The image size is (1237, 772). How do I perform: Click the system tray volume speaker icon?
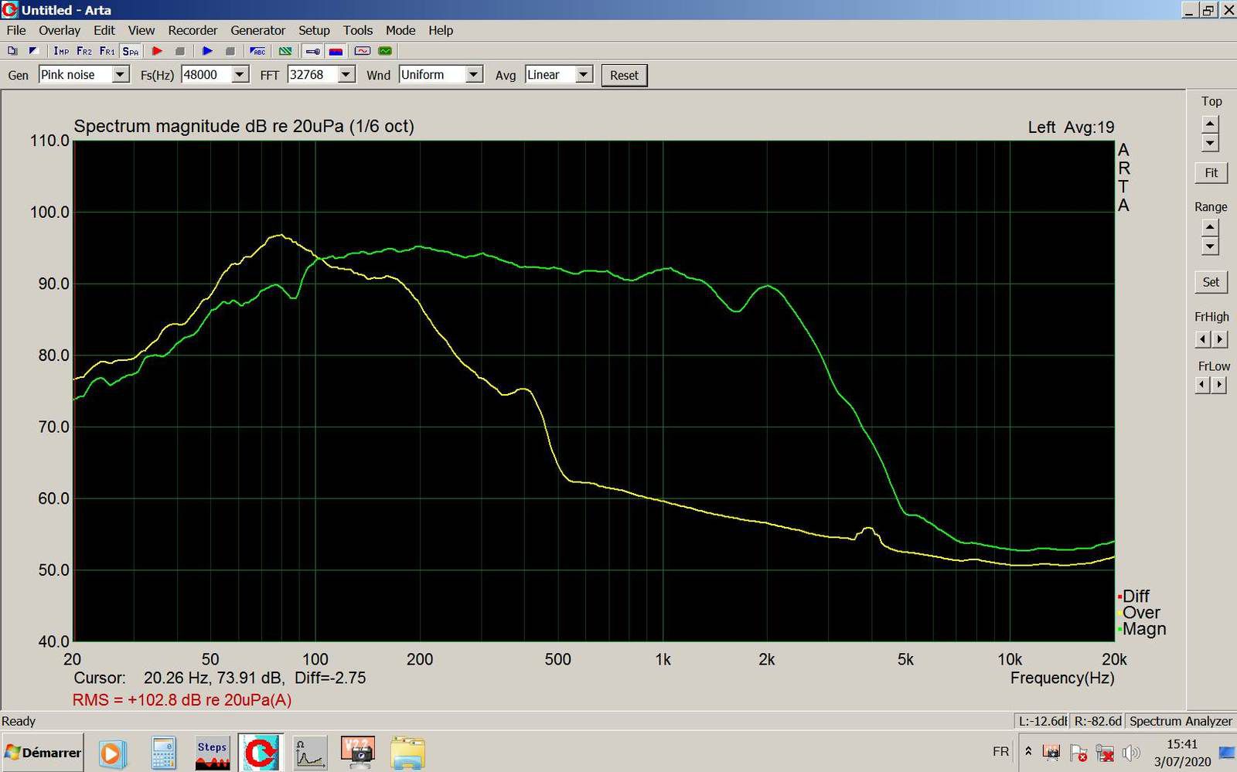point(1130,752)
